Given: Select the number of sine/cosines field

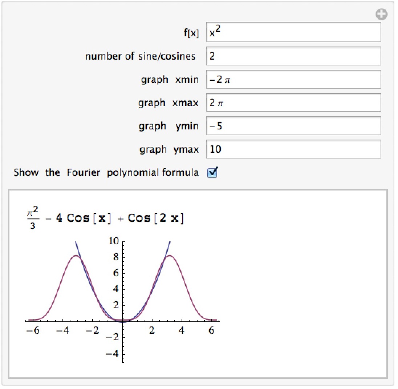Looking at the screenshot, I should click(293, 56).
